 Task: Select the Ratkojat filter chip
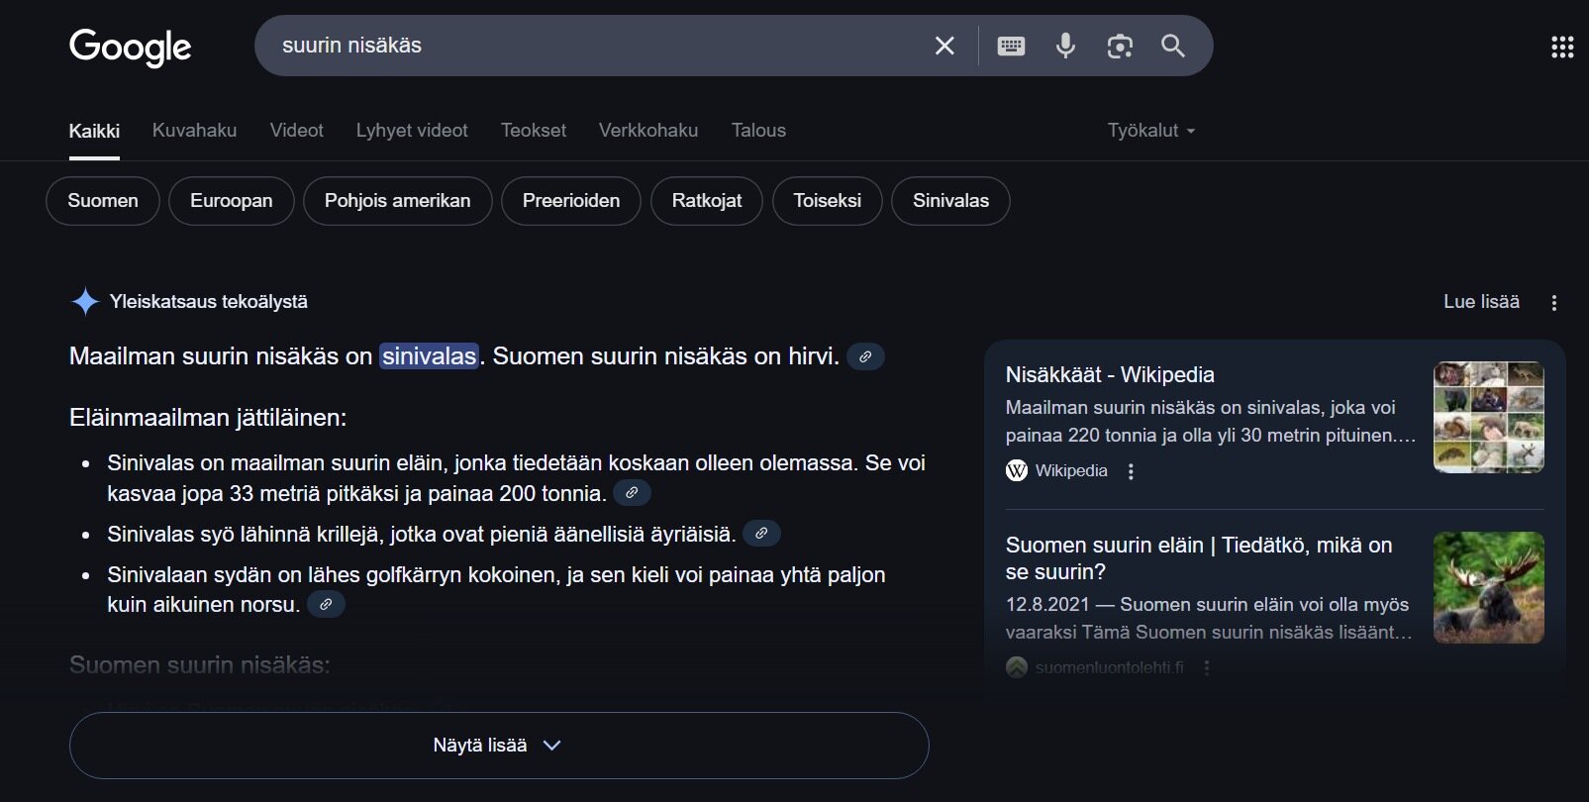(x=707, y=201)
